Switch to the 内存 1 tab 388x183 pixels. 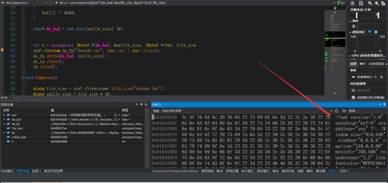pos(344,171)
